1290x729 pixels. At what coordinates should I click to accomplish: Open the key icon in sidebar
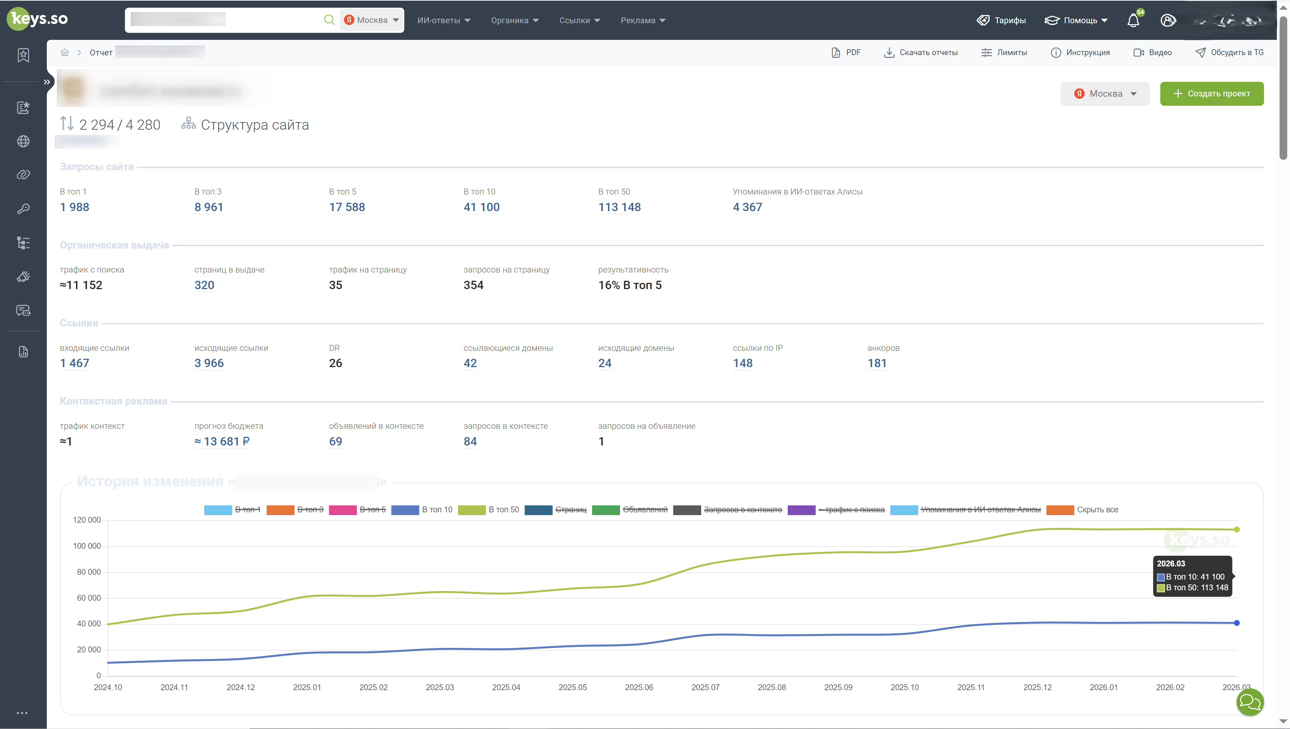tap(23, 209)
